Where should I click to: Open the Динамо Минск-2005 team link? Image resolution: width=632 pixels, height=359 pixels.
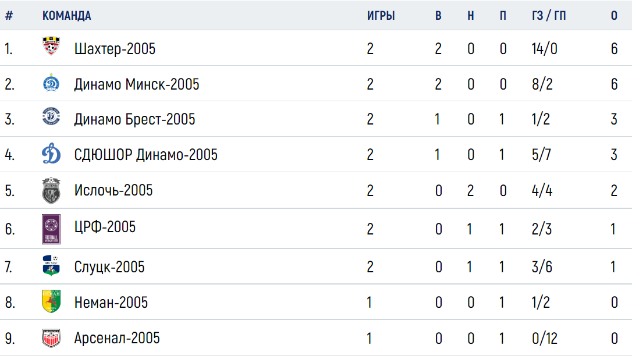[x=137, y=84]
